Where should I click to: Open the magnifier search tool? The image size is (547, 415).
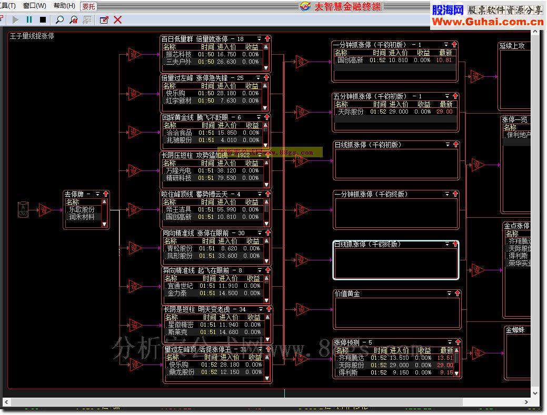59,20
